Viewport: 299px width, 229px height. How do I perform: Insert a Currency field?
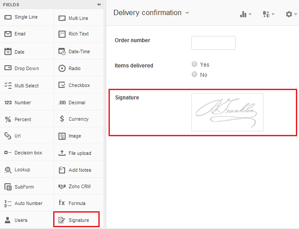[x=78, y=119]
